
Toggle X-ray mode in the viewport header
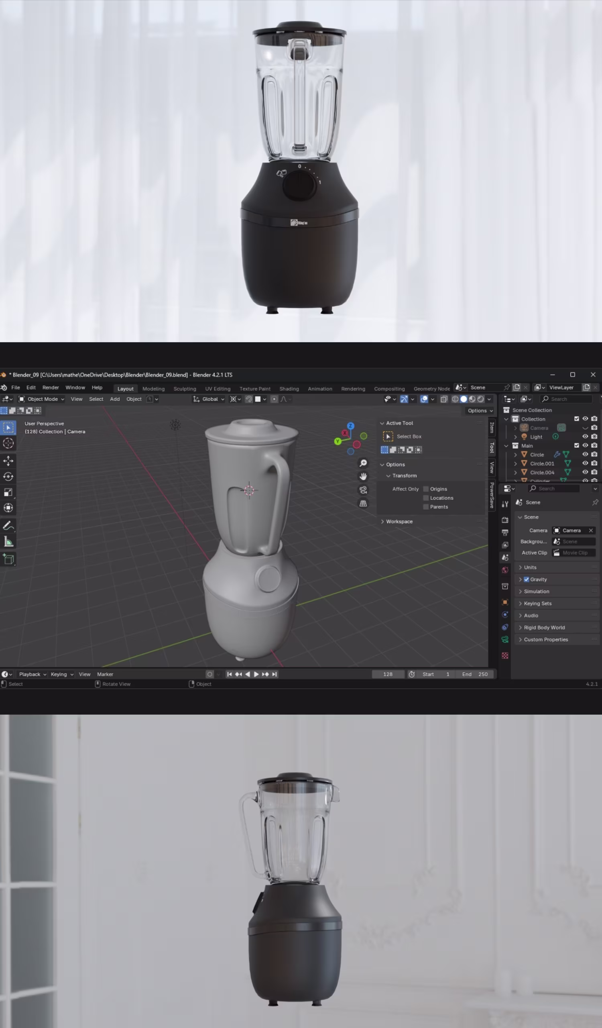444,399
